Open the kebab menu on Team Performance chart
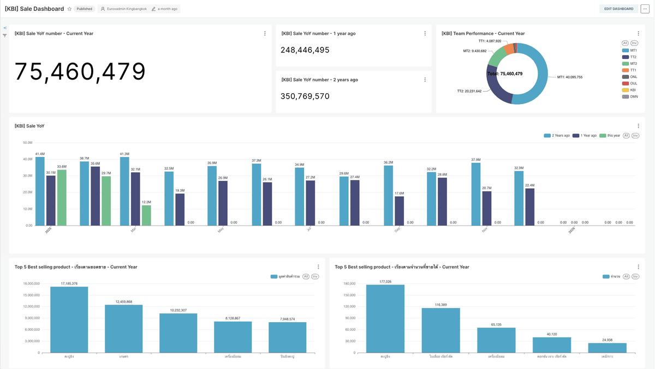The width and height of the screenshot is (655, 369). pyautogui.click(x=638, y=33)
